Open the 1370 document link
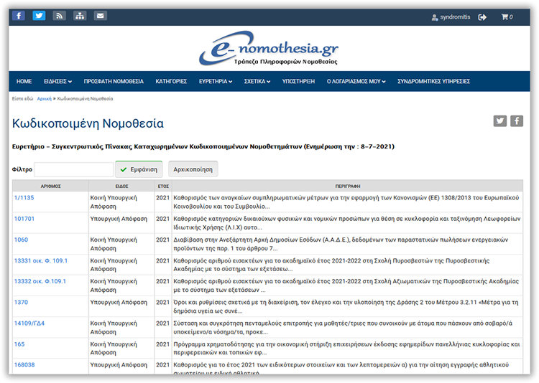The height and width of the screenshot is (383, 539). (x=21, y=303)
